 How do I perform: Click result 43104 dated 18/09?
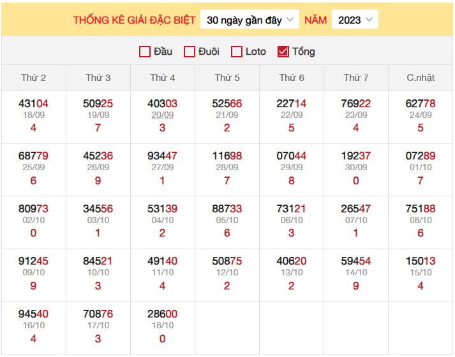click(x=34, y=103)
